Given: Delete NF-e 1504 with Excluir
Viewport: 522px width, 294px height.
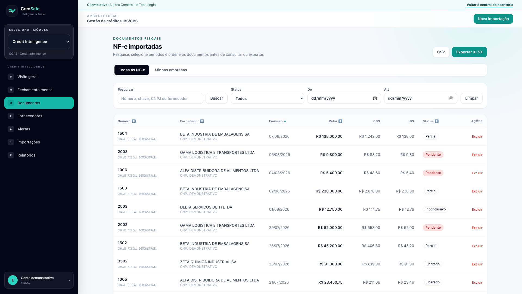Looking at the screenshot, I should [x=477, y=137].
